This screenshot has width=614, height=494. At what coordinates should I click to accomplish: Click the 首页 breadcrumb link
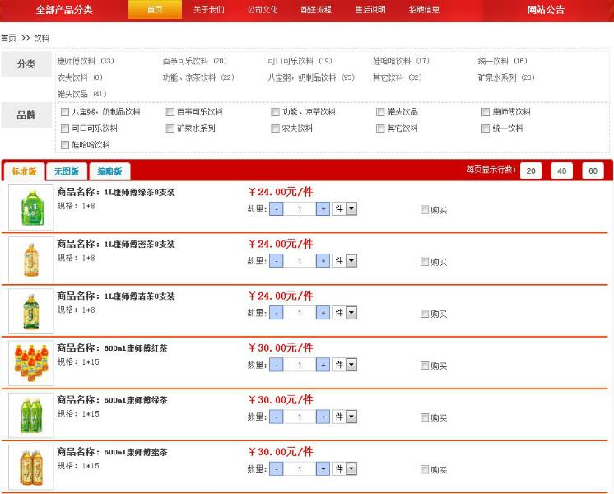(8, 39)
